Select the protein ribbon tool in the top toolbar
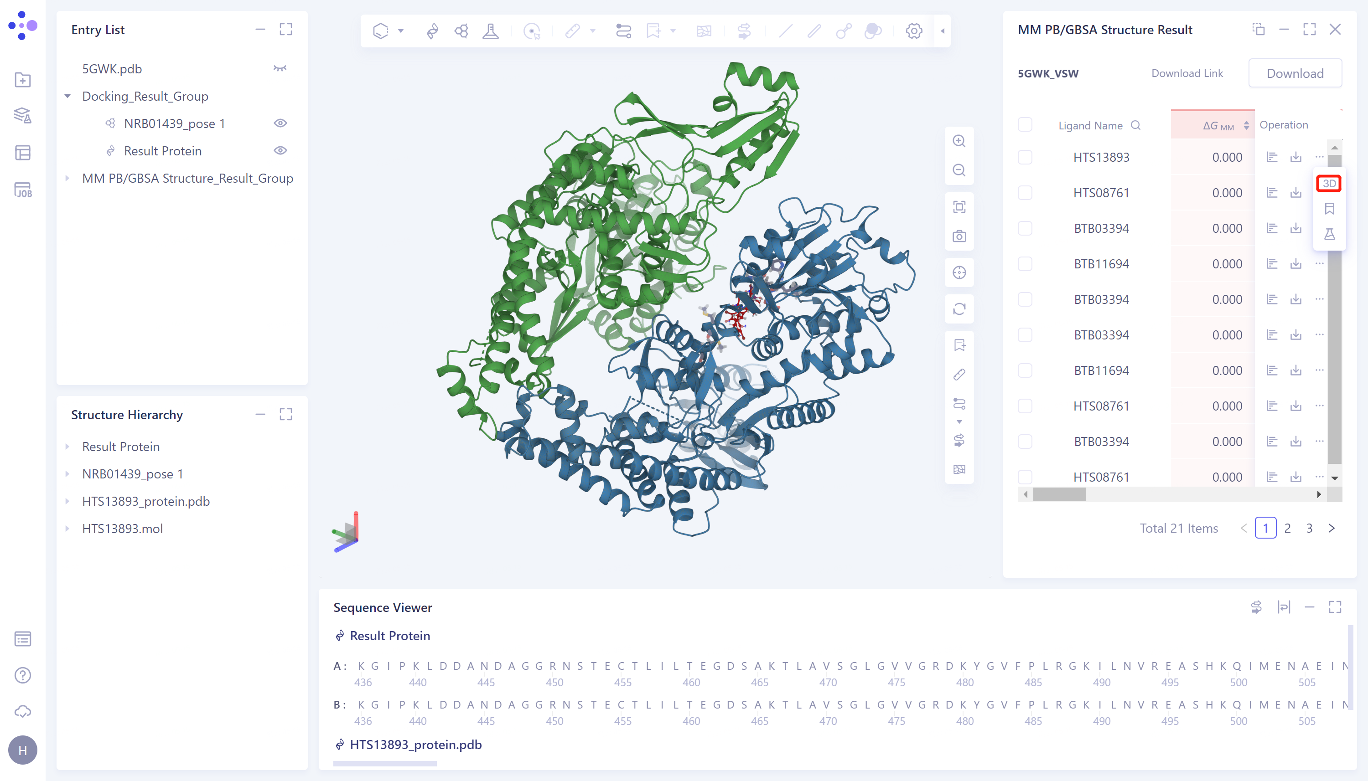The width and height of the screenshot is (1368, 781). [x=432, y=31]
